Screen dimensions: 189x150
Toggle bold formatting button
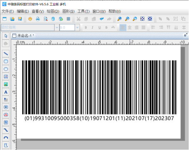pos(86,27)
